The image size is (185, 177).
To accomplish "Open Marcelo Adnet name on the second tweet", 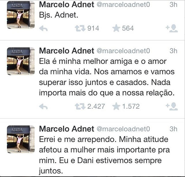I will [66, 51].
